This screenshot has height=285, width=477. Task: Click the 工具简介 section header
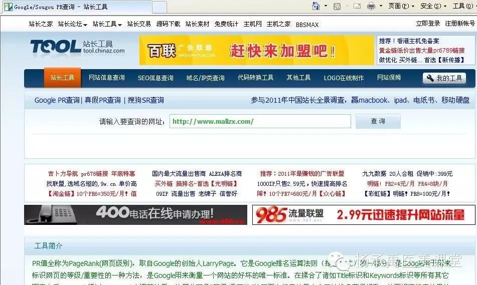48,246
